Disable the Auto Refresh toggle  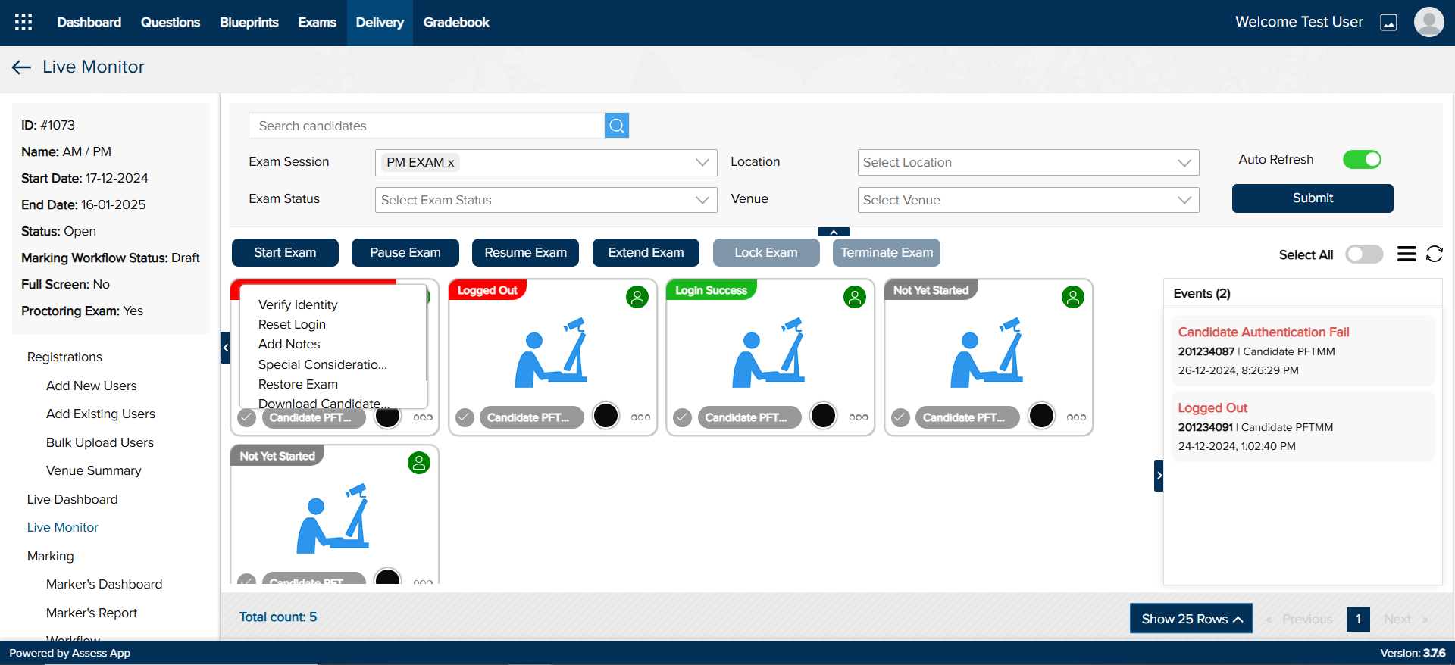[1362, 160]
